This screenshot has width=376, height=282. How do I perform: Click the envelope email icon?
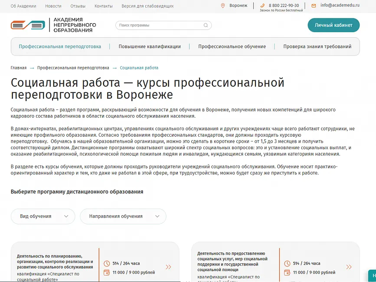click(314, 6)
